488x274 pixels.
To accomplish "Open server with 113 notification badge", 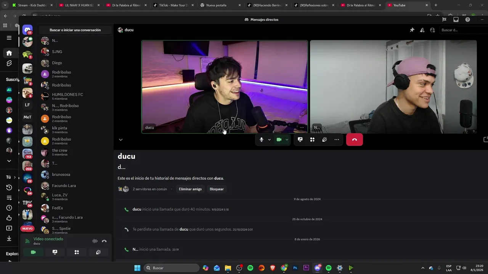I will pos(27,154).
